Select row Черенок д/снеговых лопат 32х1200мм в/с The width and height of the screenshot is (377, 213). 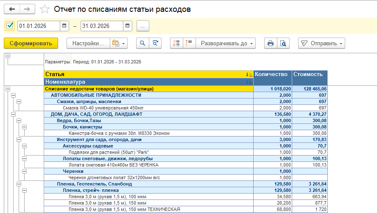(148, 177)
